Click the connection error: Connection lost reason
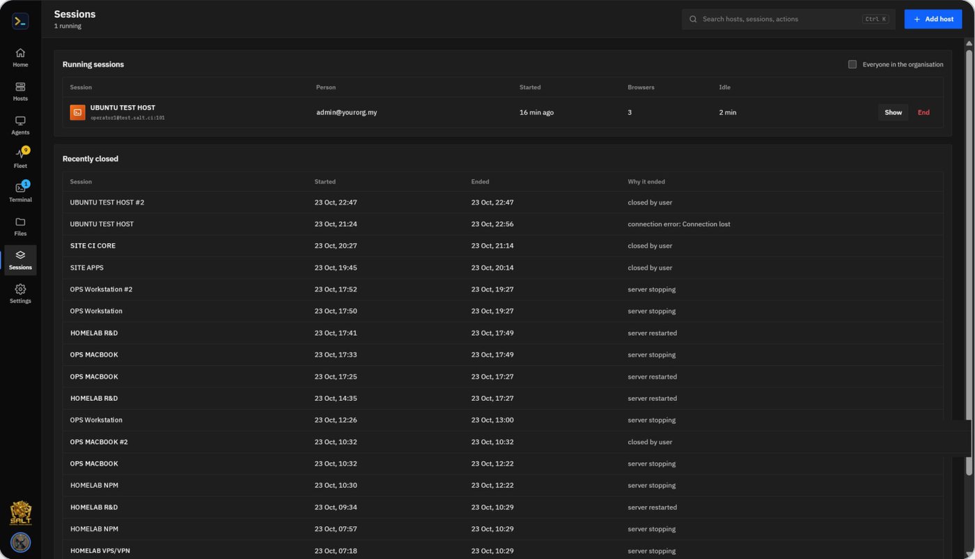975x559 pixels. 678,224
